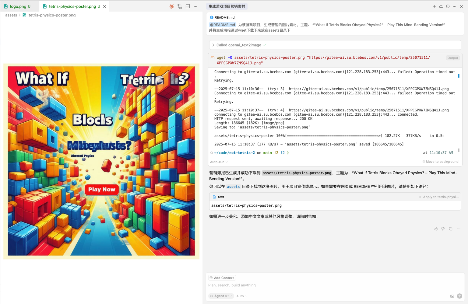Click the chat input field

[x=304, y=285]
